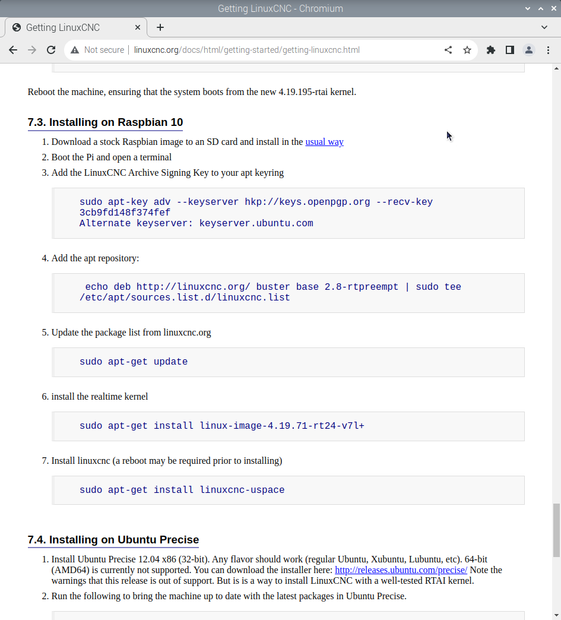Click the page scrollbar thumb
The width and height of the screenshot is (561, 620).
(x=556, y=530)
